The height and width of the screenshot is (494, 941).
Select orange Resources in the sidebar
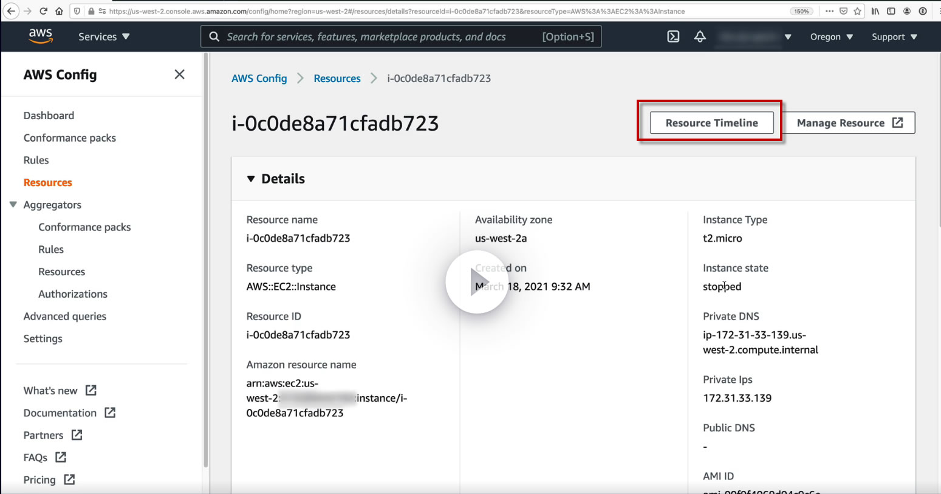tap(47, 182)
